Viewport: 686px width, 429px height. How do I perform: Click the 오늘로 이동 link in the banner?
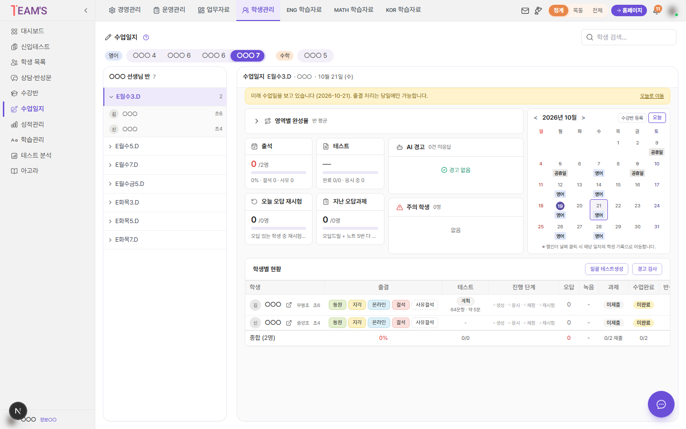coord(652,96)
